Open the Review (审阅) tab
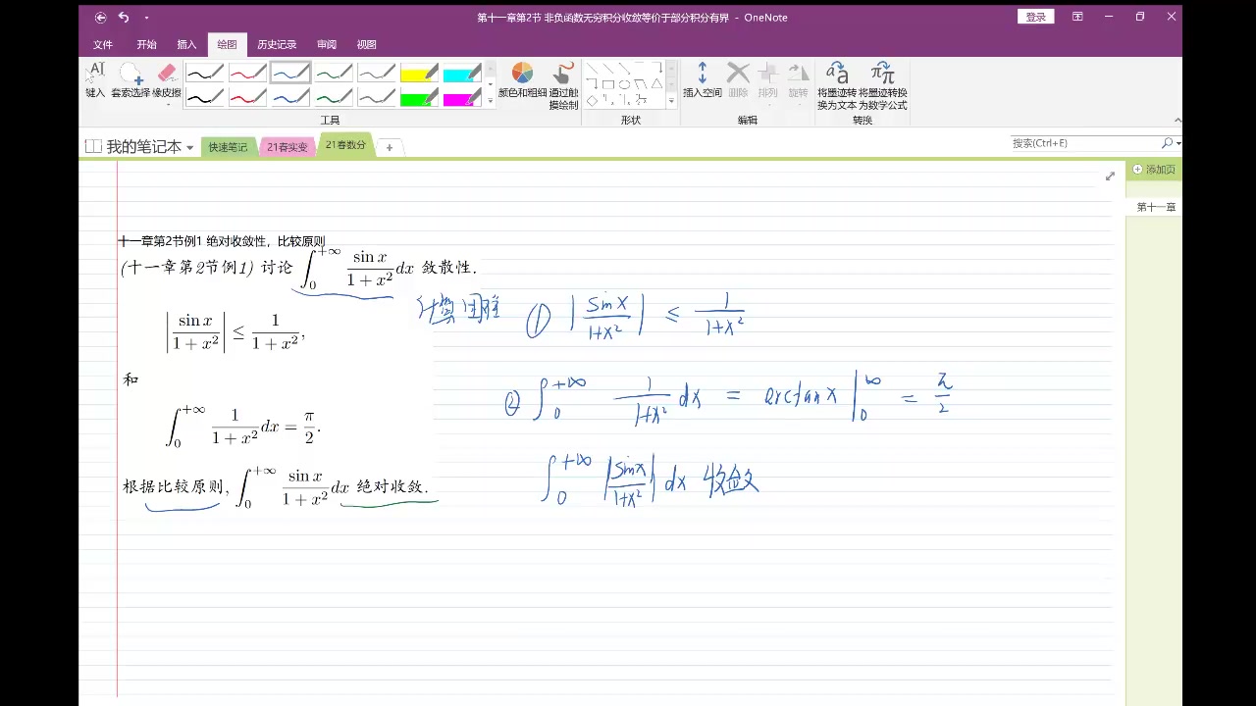Screen dimensions: 1256x706 coord(327,44)
